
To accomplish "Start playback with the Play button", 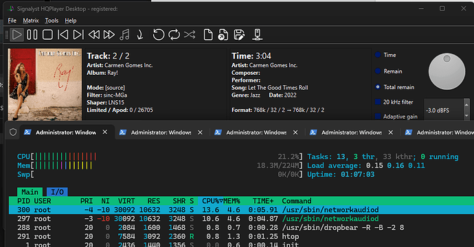I will coord(16,34).
